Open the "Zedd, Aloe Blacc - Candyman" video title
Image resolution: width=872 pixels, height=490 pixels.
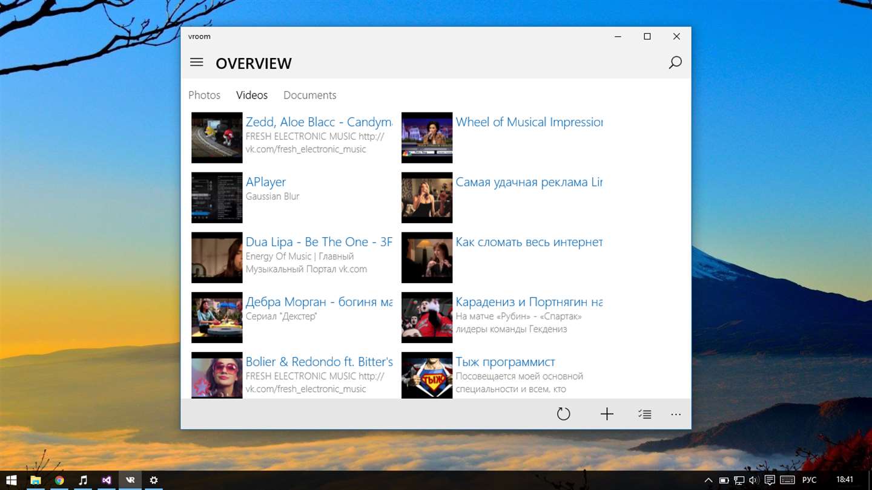tap(319, 122)
